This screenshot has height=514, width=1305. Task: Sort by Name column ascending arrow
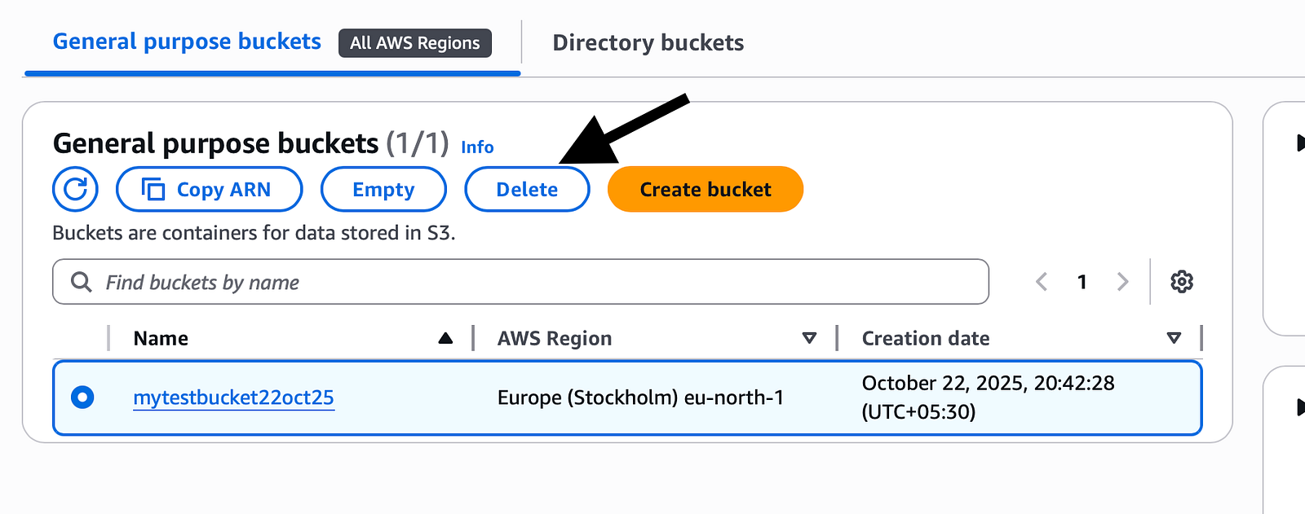click(445, 338)
